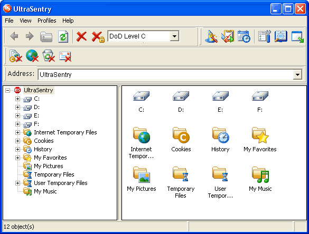Launch the wizard hat tool
This screenshot has height=234, width=309.
(211, 36)
